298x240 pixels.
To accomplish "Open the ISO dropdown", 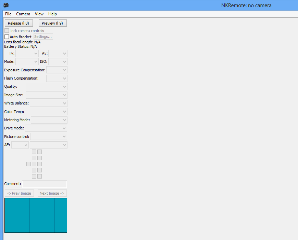I will [x=58, y=61].
